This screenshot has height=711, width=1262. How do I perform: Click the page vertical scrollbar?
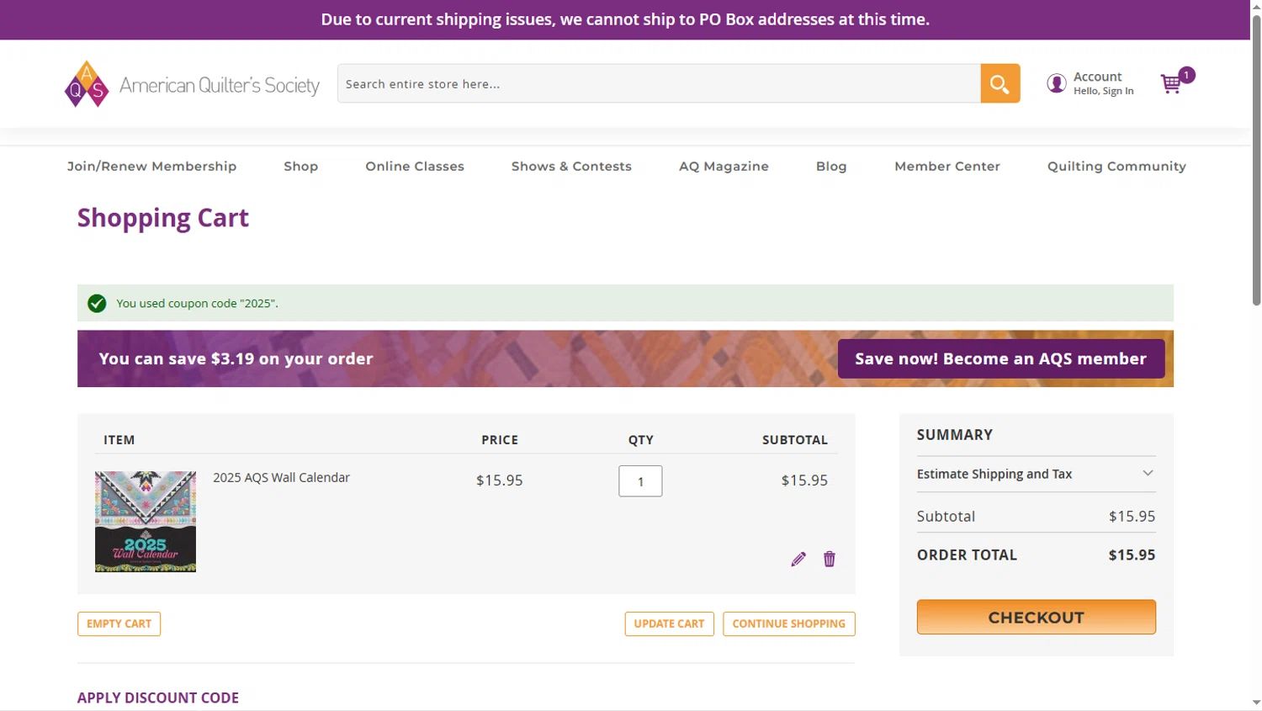click(x=1256, y=160)
